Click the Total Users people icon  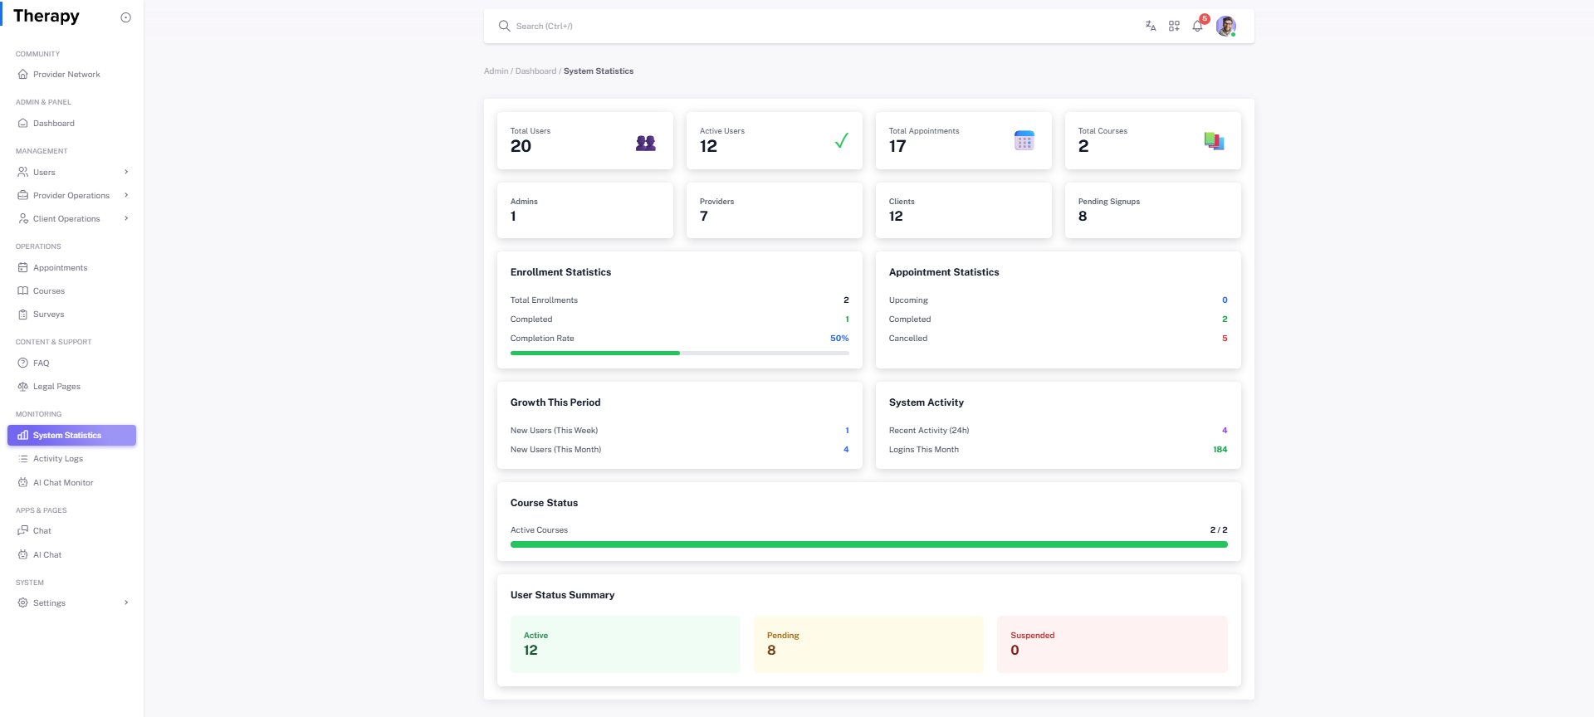click(645, 143)
